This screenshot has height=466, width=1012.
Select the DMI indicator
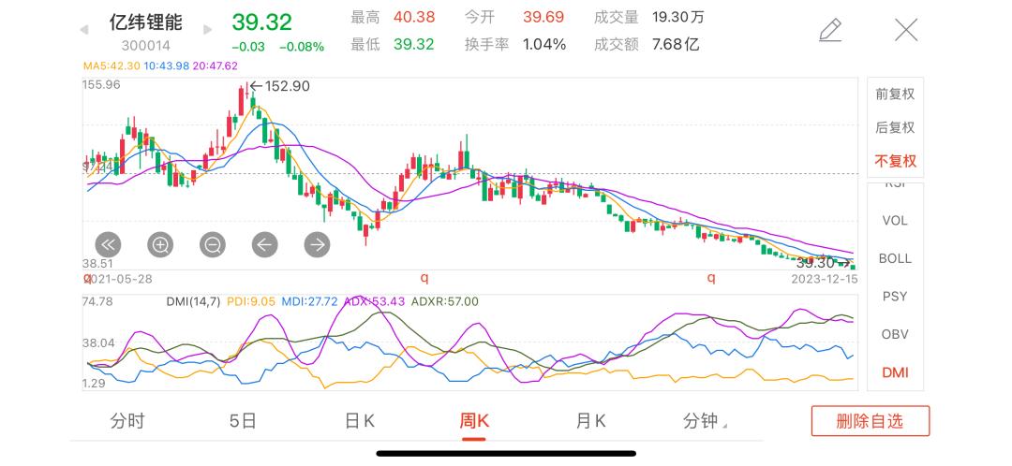click(895, 372)
